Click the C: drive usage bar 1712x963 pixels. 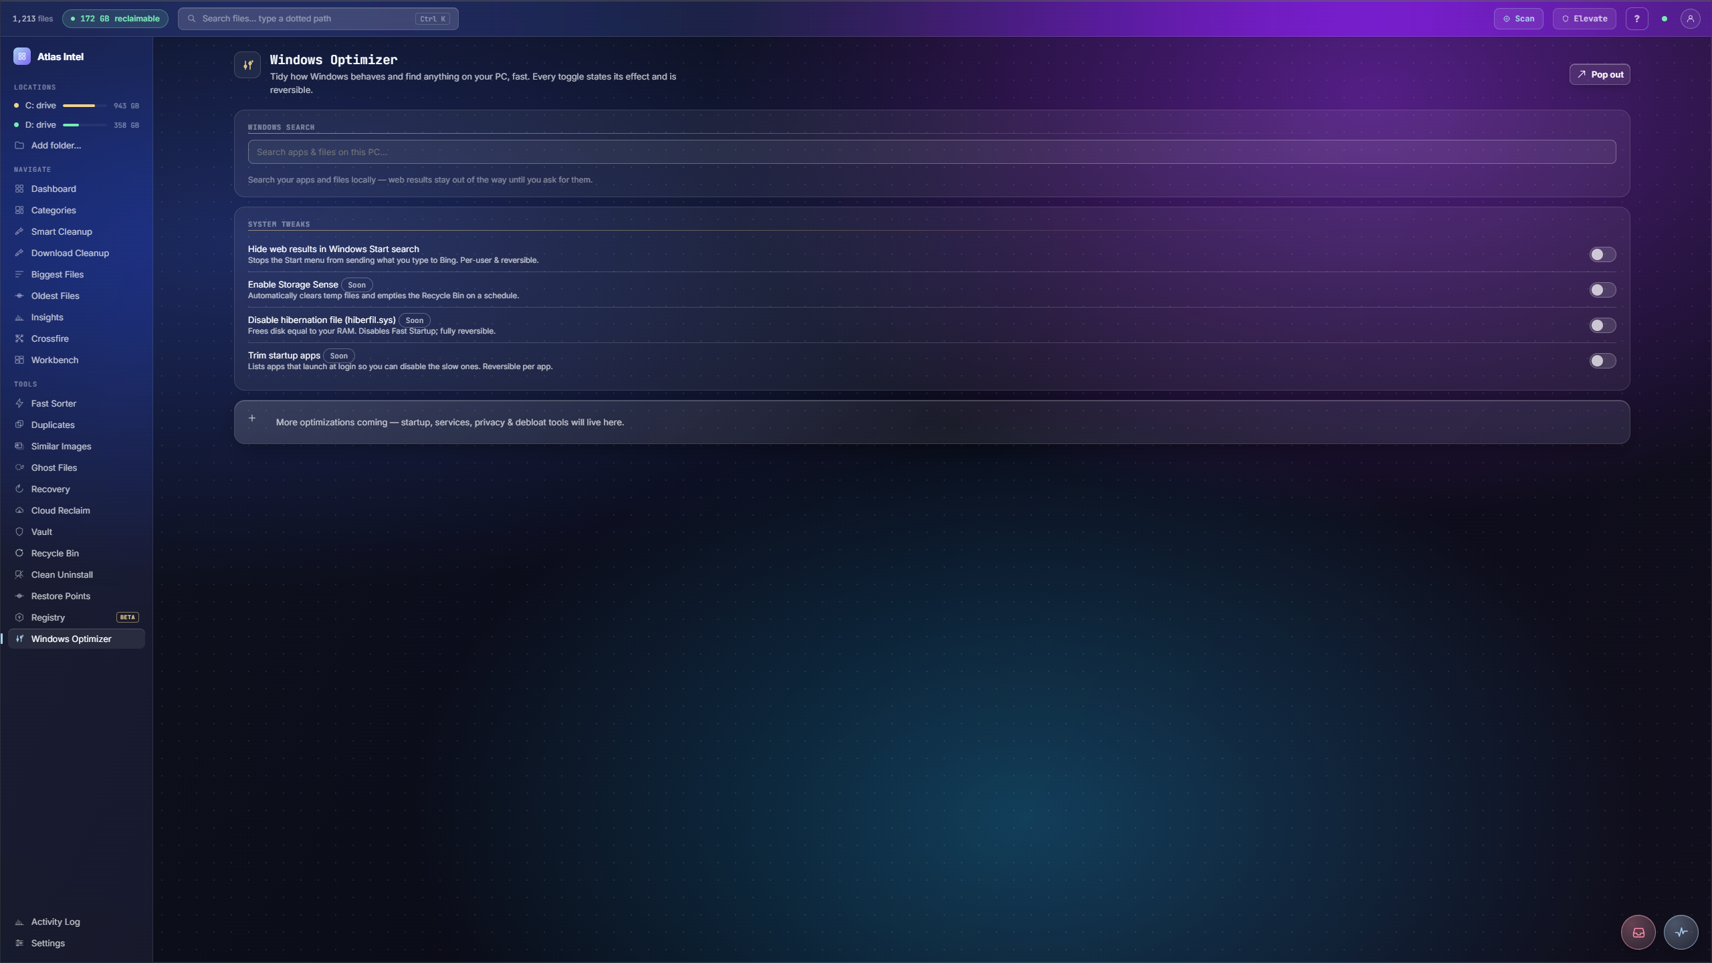click(x=85, y=106)
